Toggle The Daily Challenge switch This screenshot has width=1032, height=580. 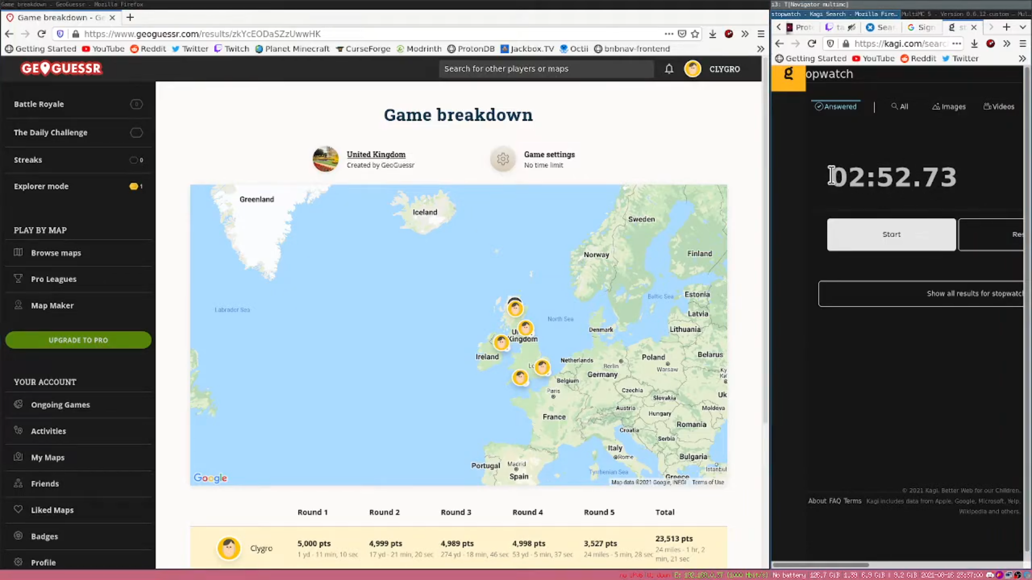(x=136, y=133)
